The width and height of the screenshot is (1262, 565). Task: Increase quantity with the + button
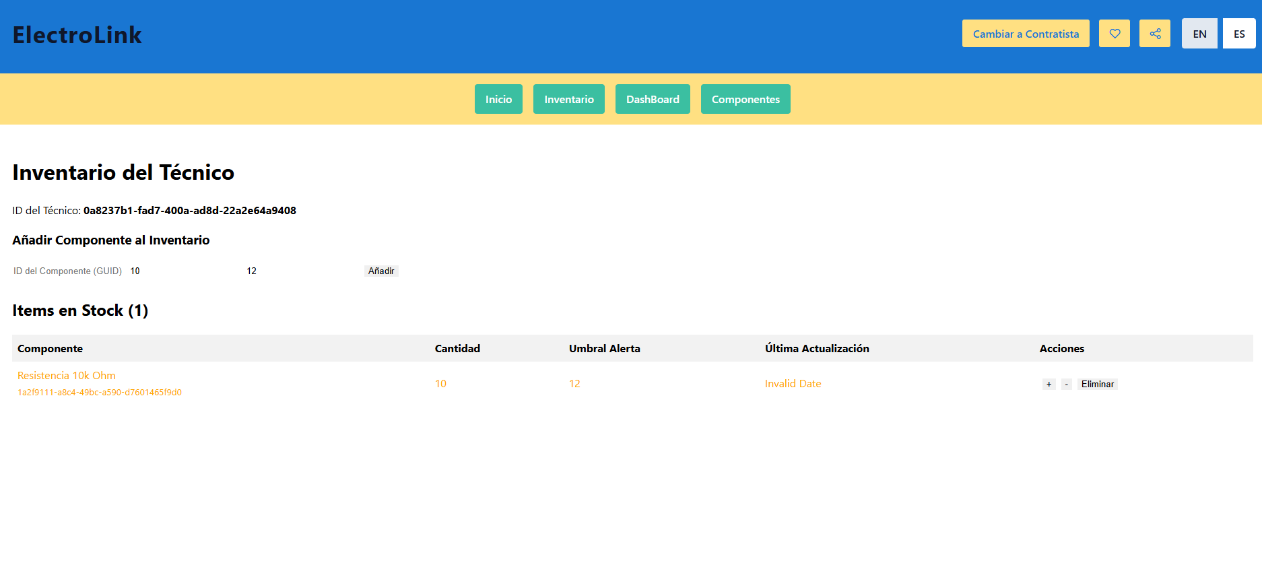1049,384
